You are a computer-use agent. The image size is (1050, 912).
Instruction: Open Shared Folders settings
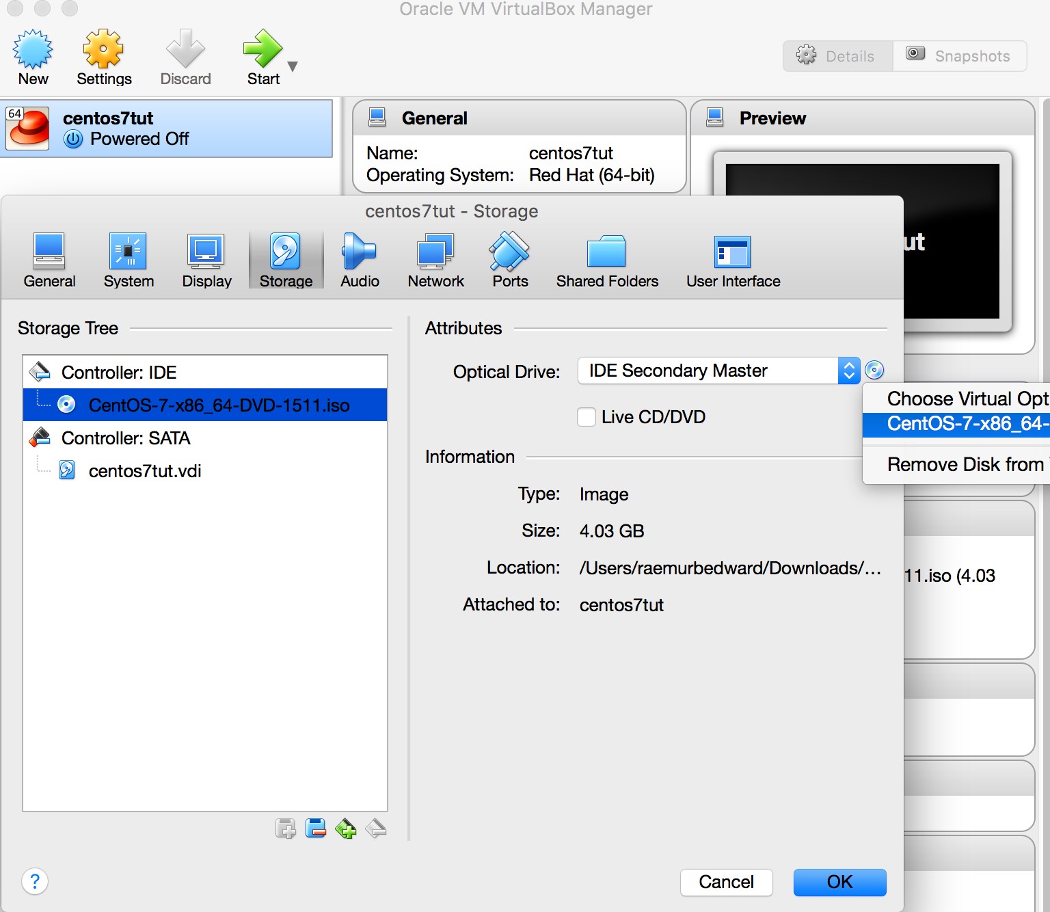(606, 260)
